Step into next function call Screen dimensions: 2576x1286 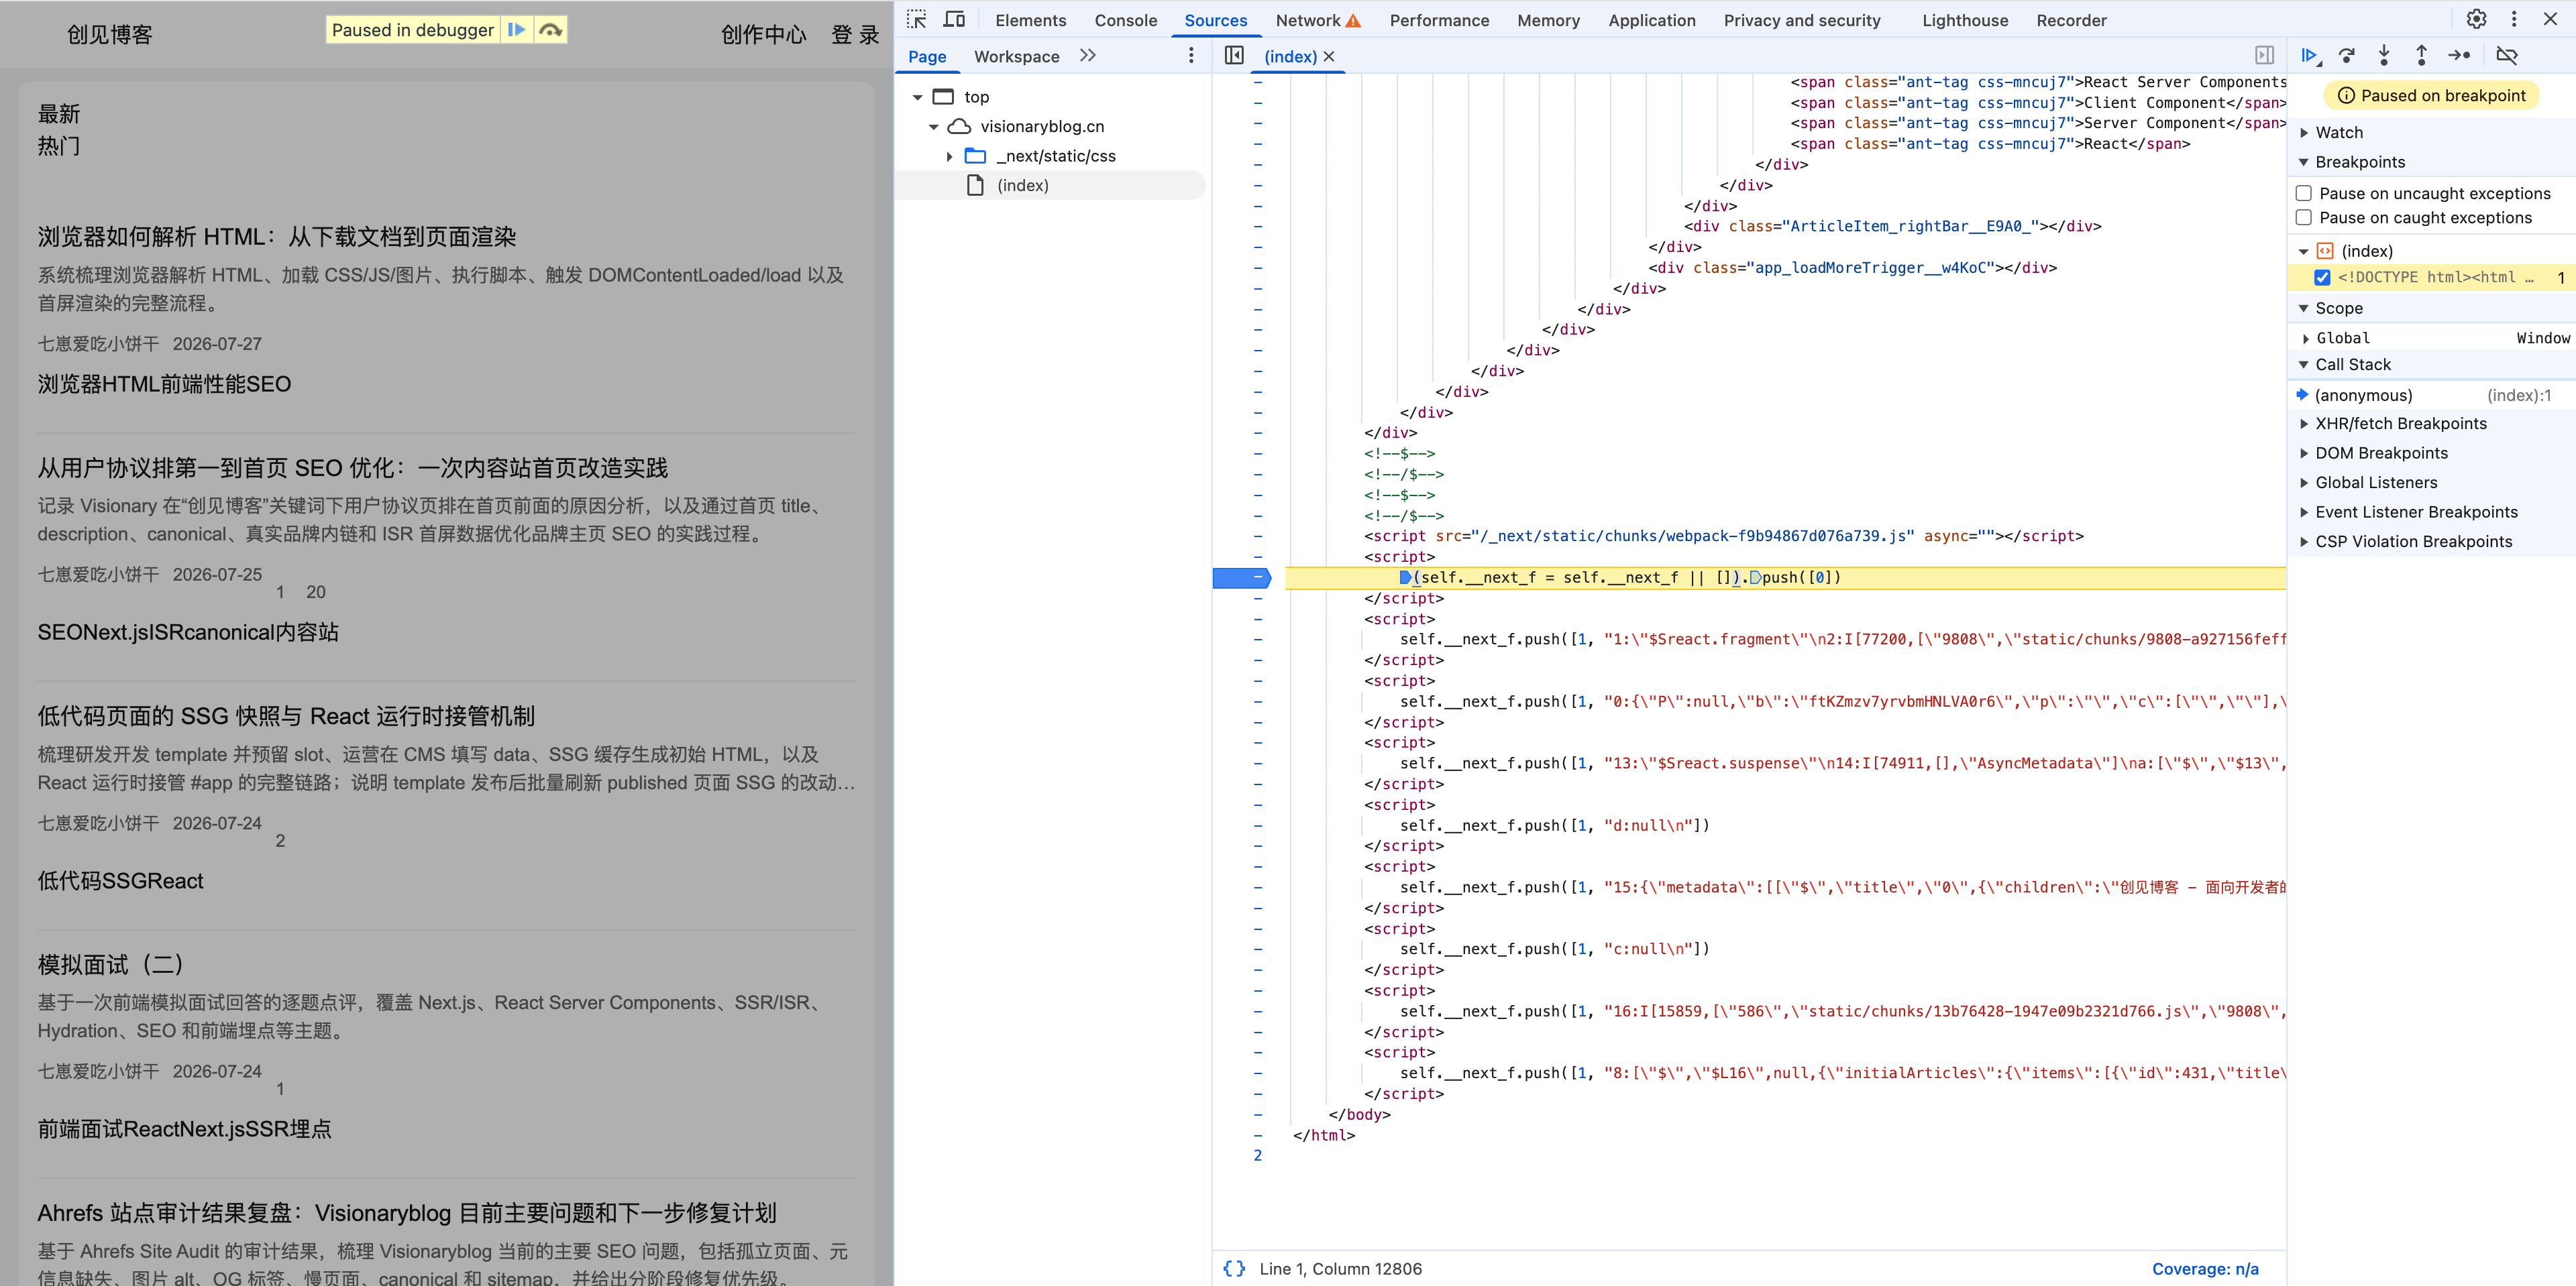point(2384,56)
